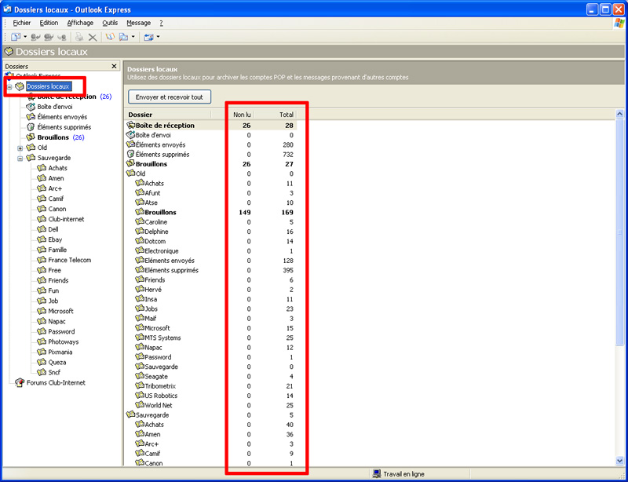The height and width of the screenshot is (482, 628).
Task: Click the New message toolbar icon
Action: (x=16, y=37)
